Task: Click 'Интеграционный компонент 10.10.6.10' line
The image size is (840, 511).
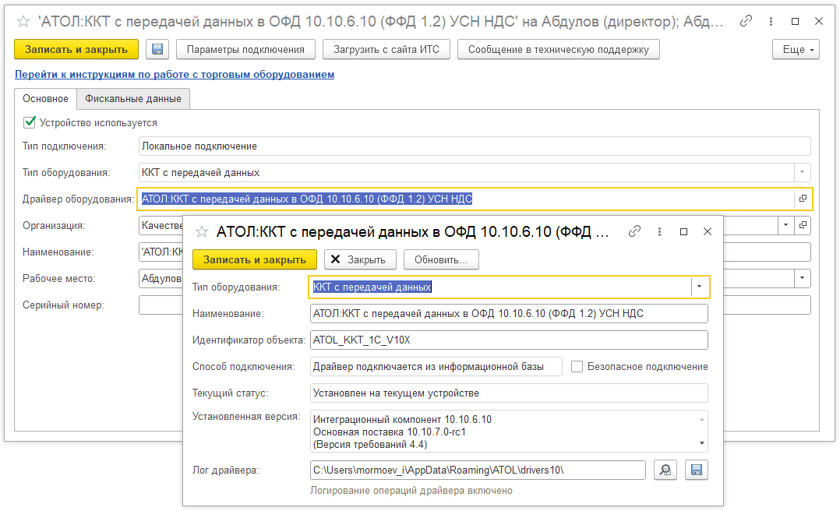Action: (x=402, y=419)
